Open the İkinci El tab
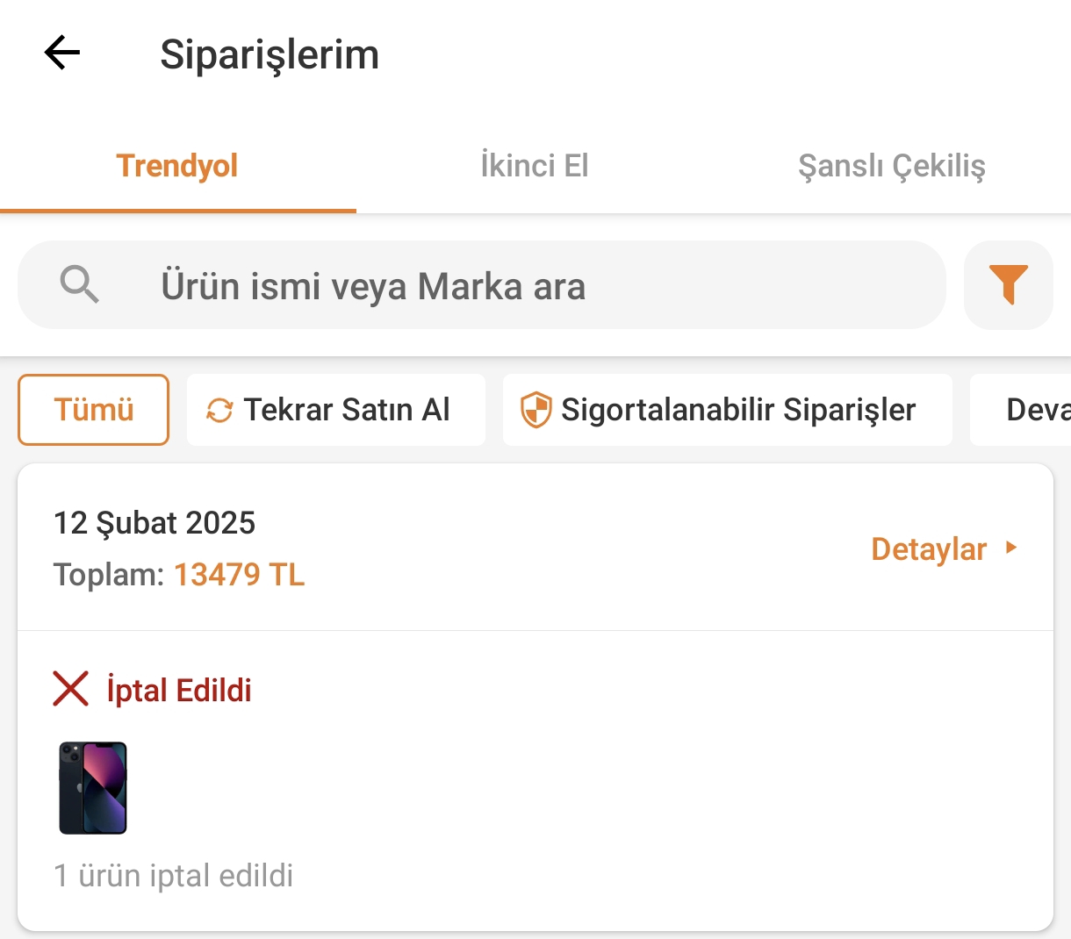1071x939 pixels. [x=534, y=166]
